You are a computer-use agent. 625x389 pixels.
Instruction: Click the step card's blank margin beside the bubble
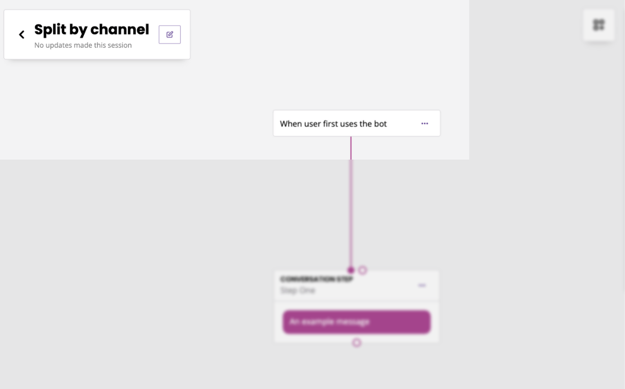279,322
